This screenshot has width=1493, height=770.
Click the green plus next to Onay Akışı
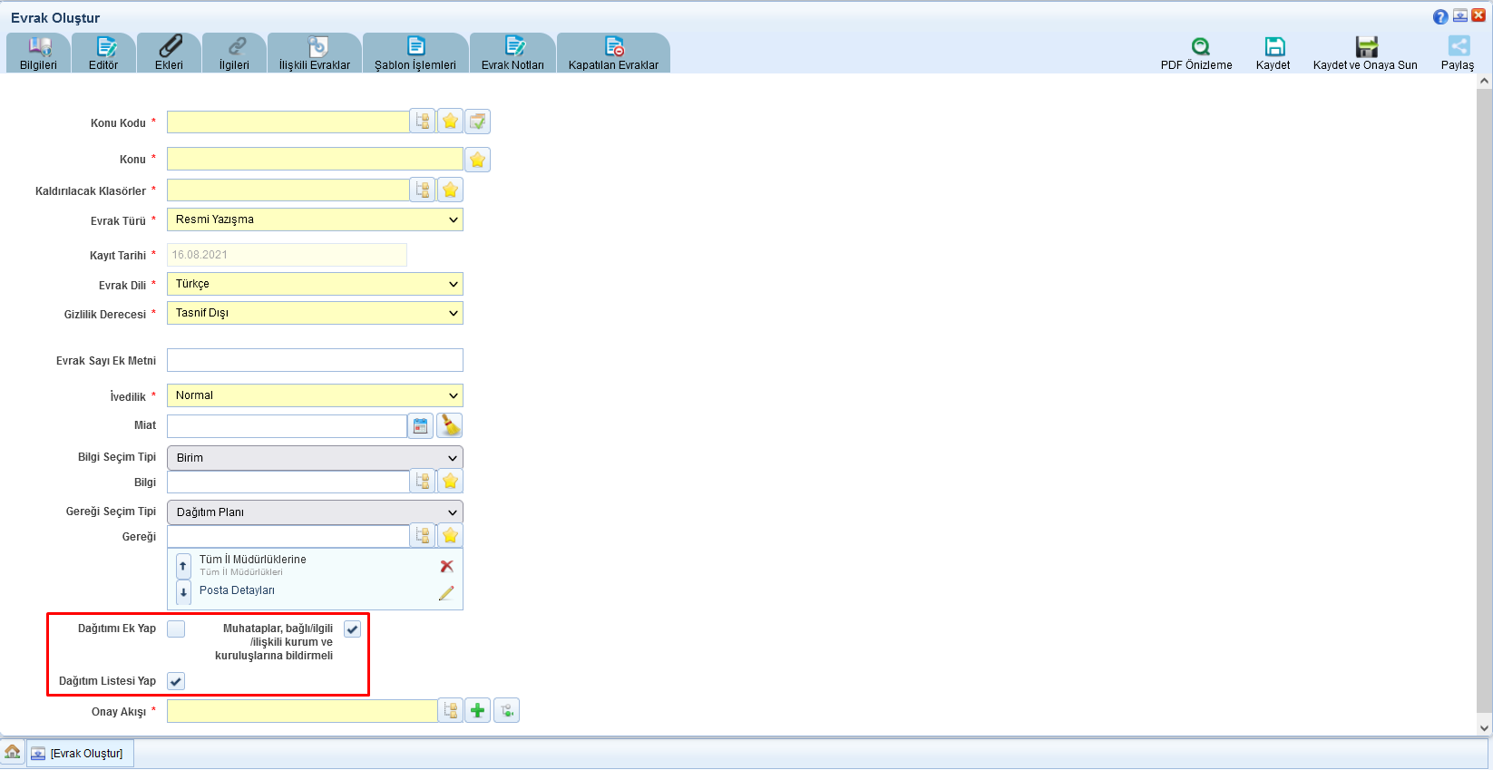click(478, 711)
